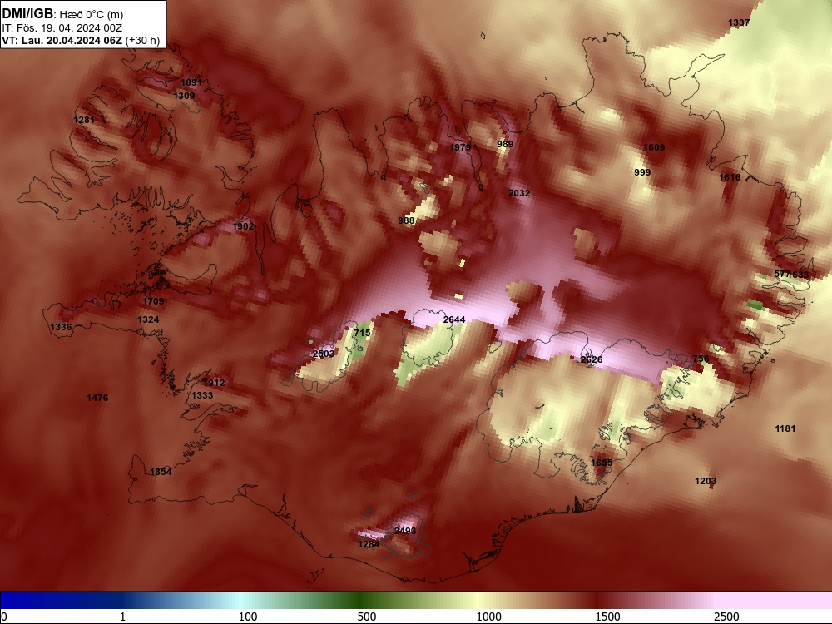
Task: Click the map value 989
Action: pyautogui.click(x=505, y=144)
